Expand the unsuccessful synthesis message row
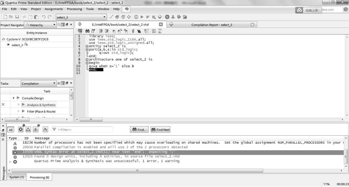 point(10,162)
